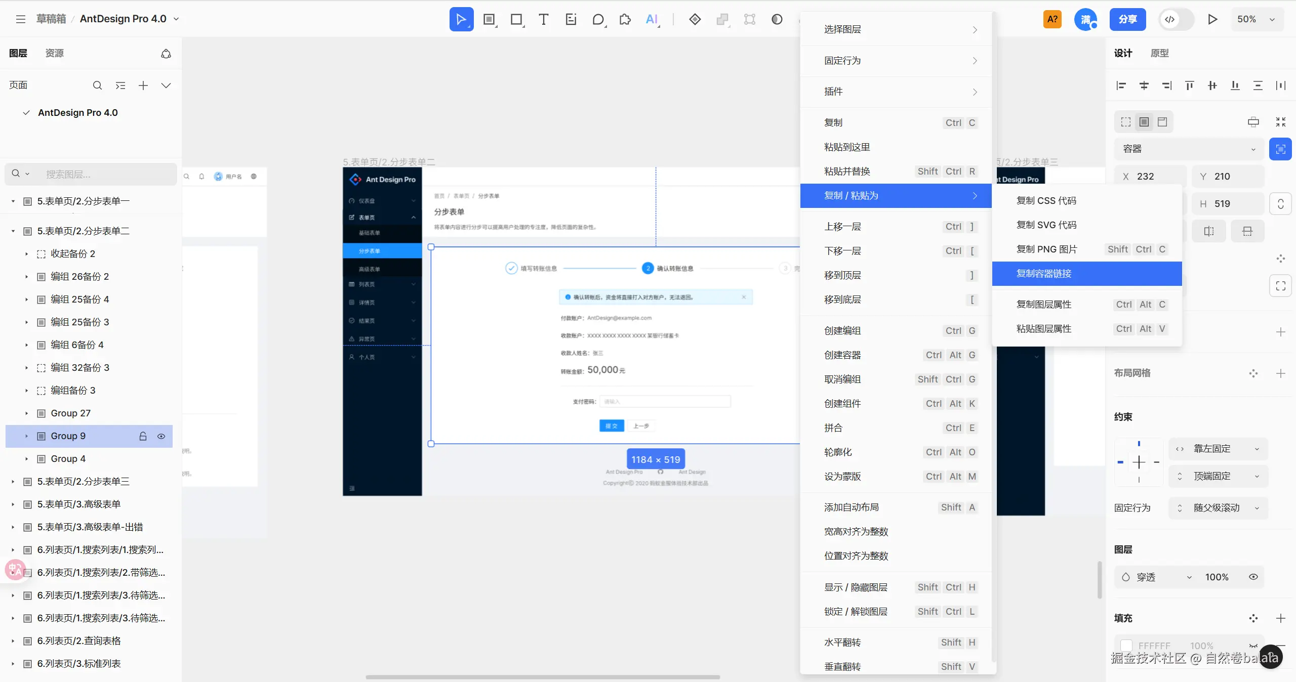The image size is (1296, 682).
Task: Click the Comment bubble tool
Action: 598,19
